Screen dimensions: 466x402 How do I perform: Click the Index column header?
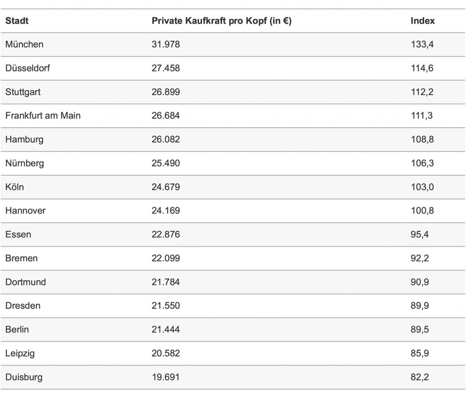(x=422, y=21)
